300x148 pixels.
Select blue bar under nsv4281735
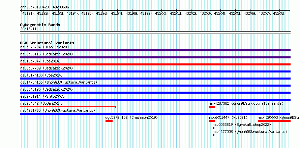[x=155, y=114]
